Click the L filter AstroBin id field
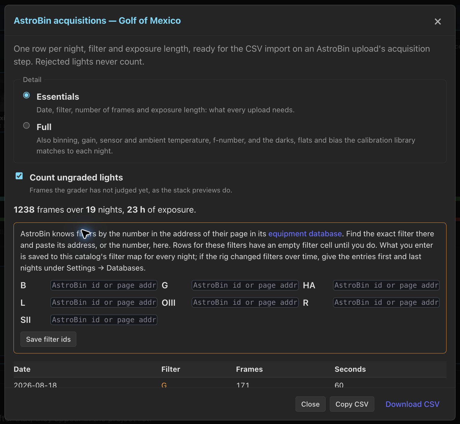460x424 pixels. 104,302
